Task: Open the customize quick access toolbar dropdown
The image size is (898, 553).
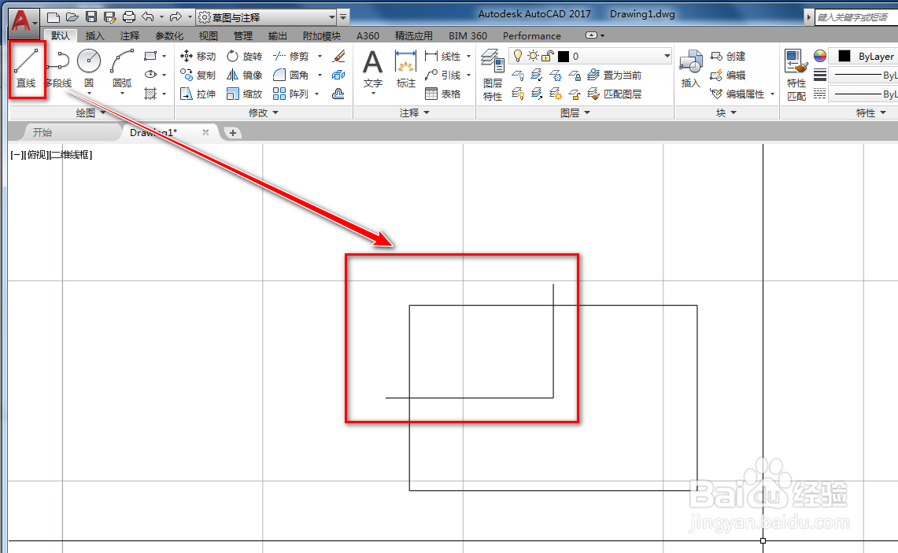Action: point(343,17)
